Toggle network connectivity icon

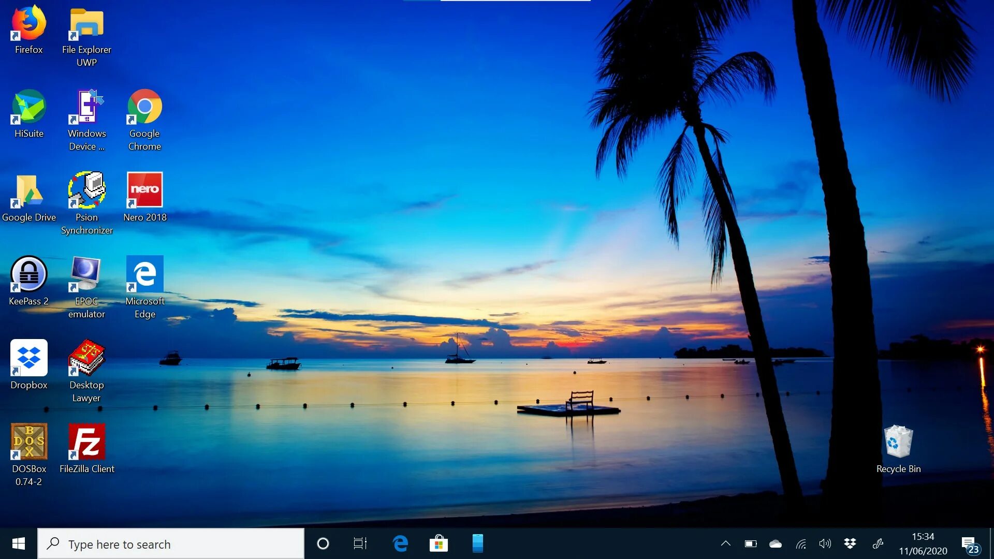coord(800,543)
